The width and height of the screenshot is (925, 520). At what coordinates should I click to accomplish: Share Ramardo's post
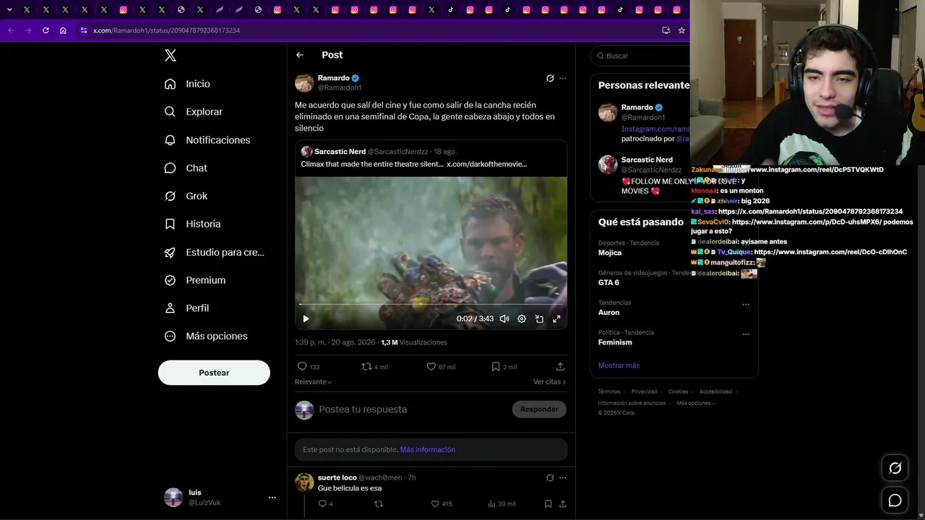click(560, 367)
